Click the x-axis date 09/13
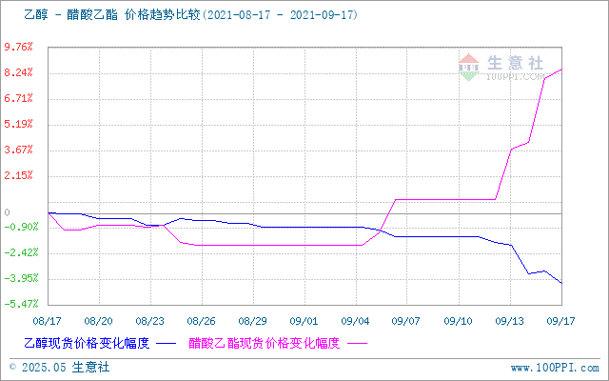 [x=510, y=321]
